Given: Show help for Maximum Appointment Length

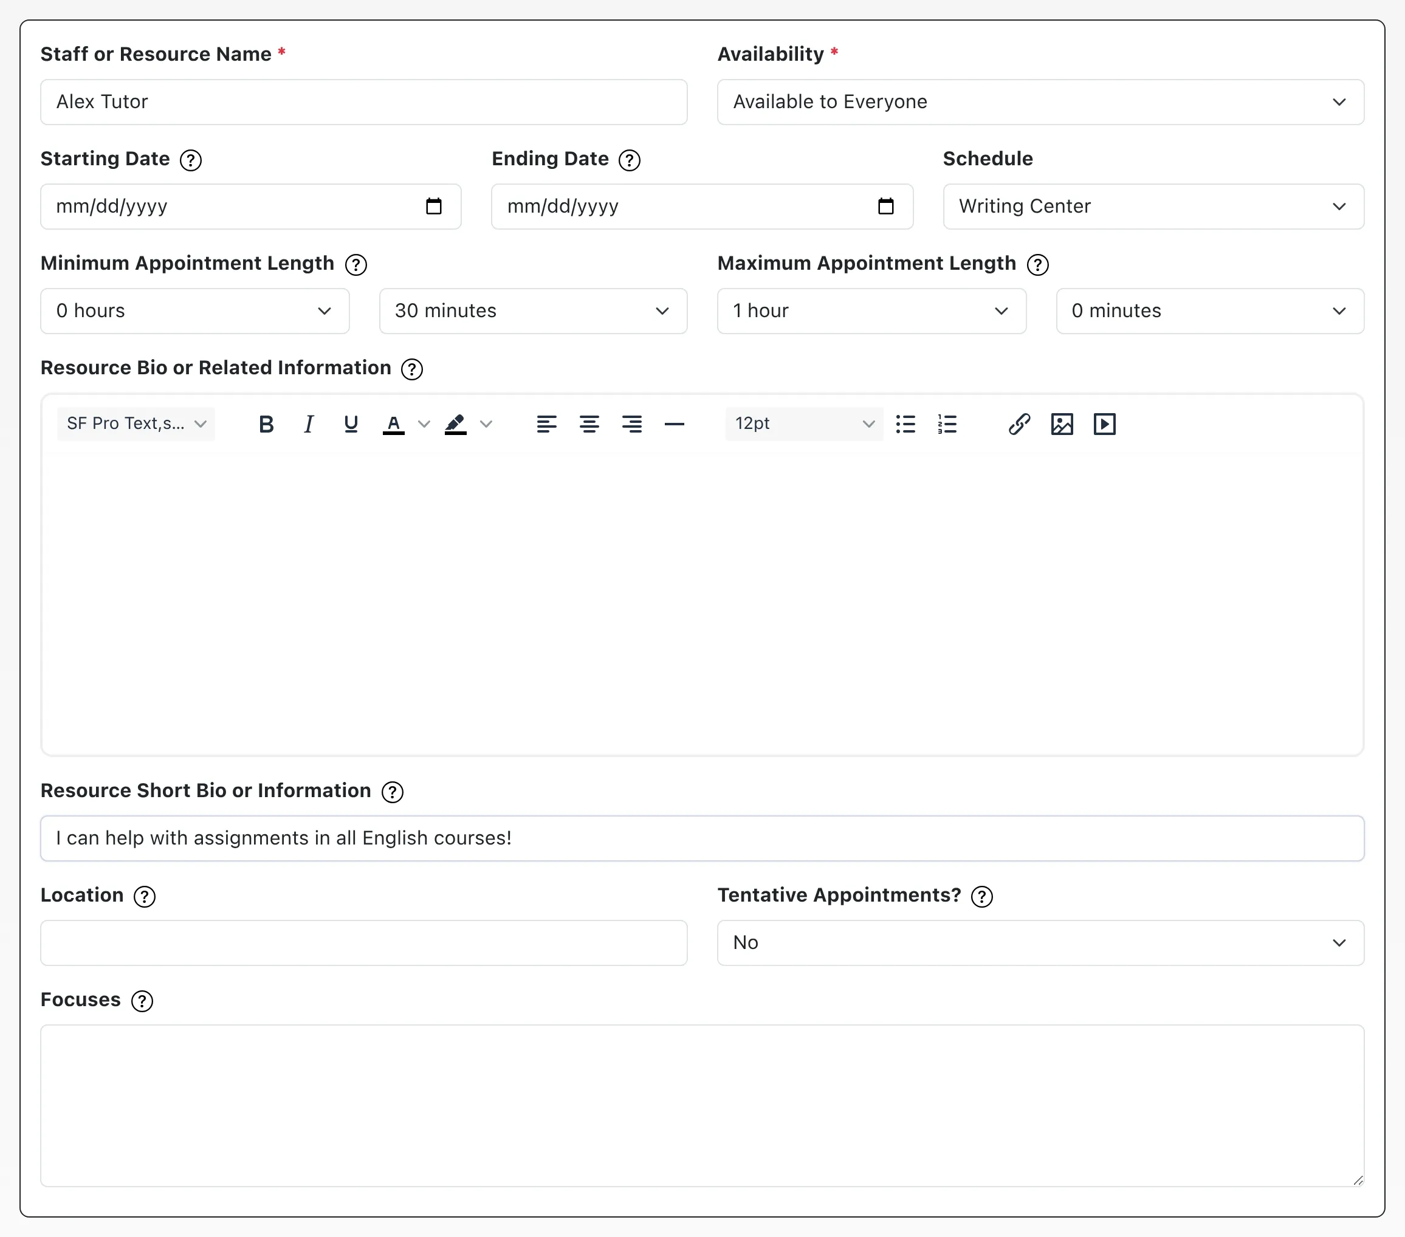Looking at the screenshot, I should [1038, 264].
